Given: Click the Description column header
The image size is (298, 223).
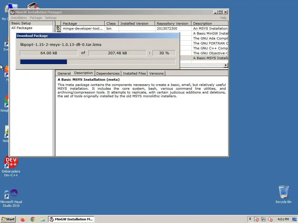Looking at the screenshot, I should pyautogui.click(x=210, y=23).
